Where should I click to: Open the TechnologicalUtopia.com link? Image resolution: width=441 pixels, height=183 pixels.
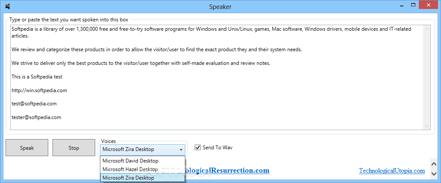[x=392, y=171]
